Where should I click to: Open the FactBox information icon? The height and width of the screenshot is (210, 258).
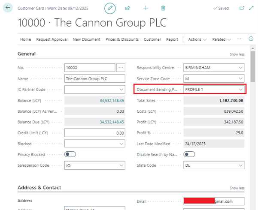click(251, 39)
